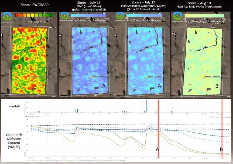Click the yellow probe location pin on the VMC map
The width and height of the screenshot is (233, 164).
pyautogui.click(x=92, y=77)
